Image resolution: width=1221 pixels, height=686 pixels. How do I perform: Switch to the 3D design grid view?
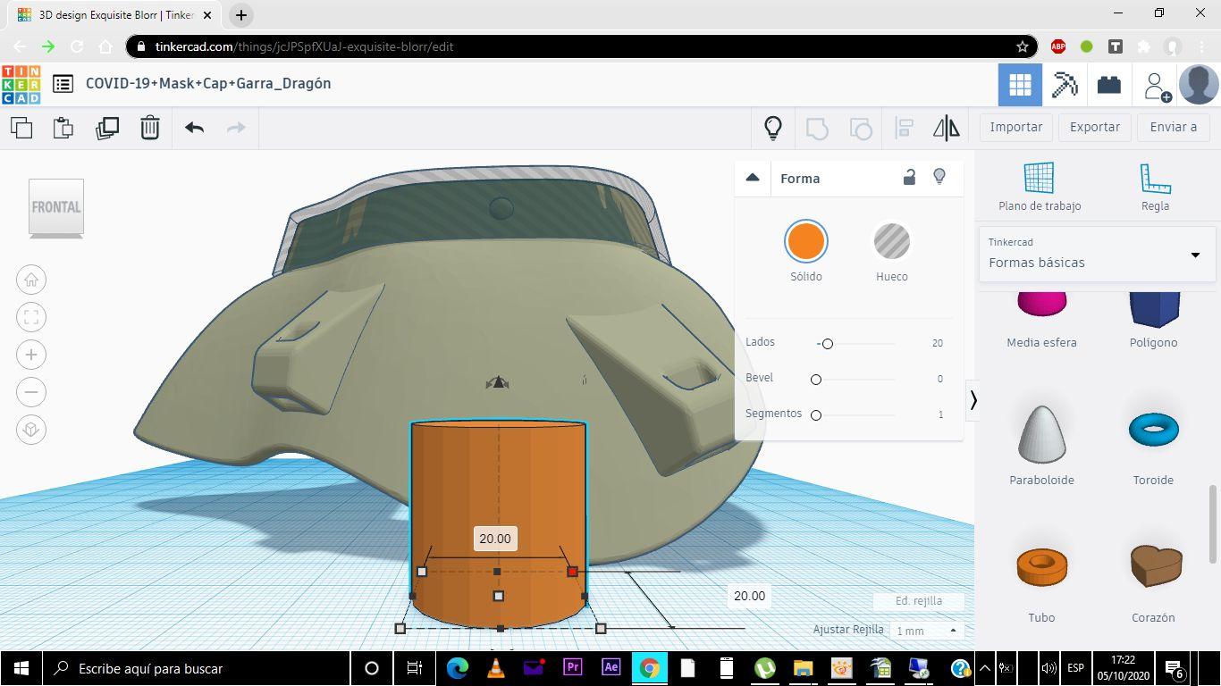[x=1020, y=85]
